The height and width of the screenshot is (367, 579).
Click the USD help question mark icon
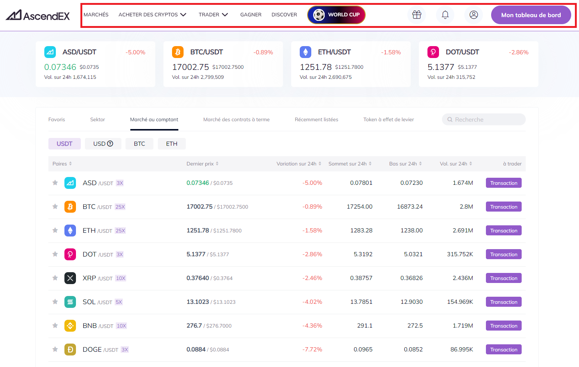pyautogui.click(x=110, y=144)
